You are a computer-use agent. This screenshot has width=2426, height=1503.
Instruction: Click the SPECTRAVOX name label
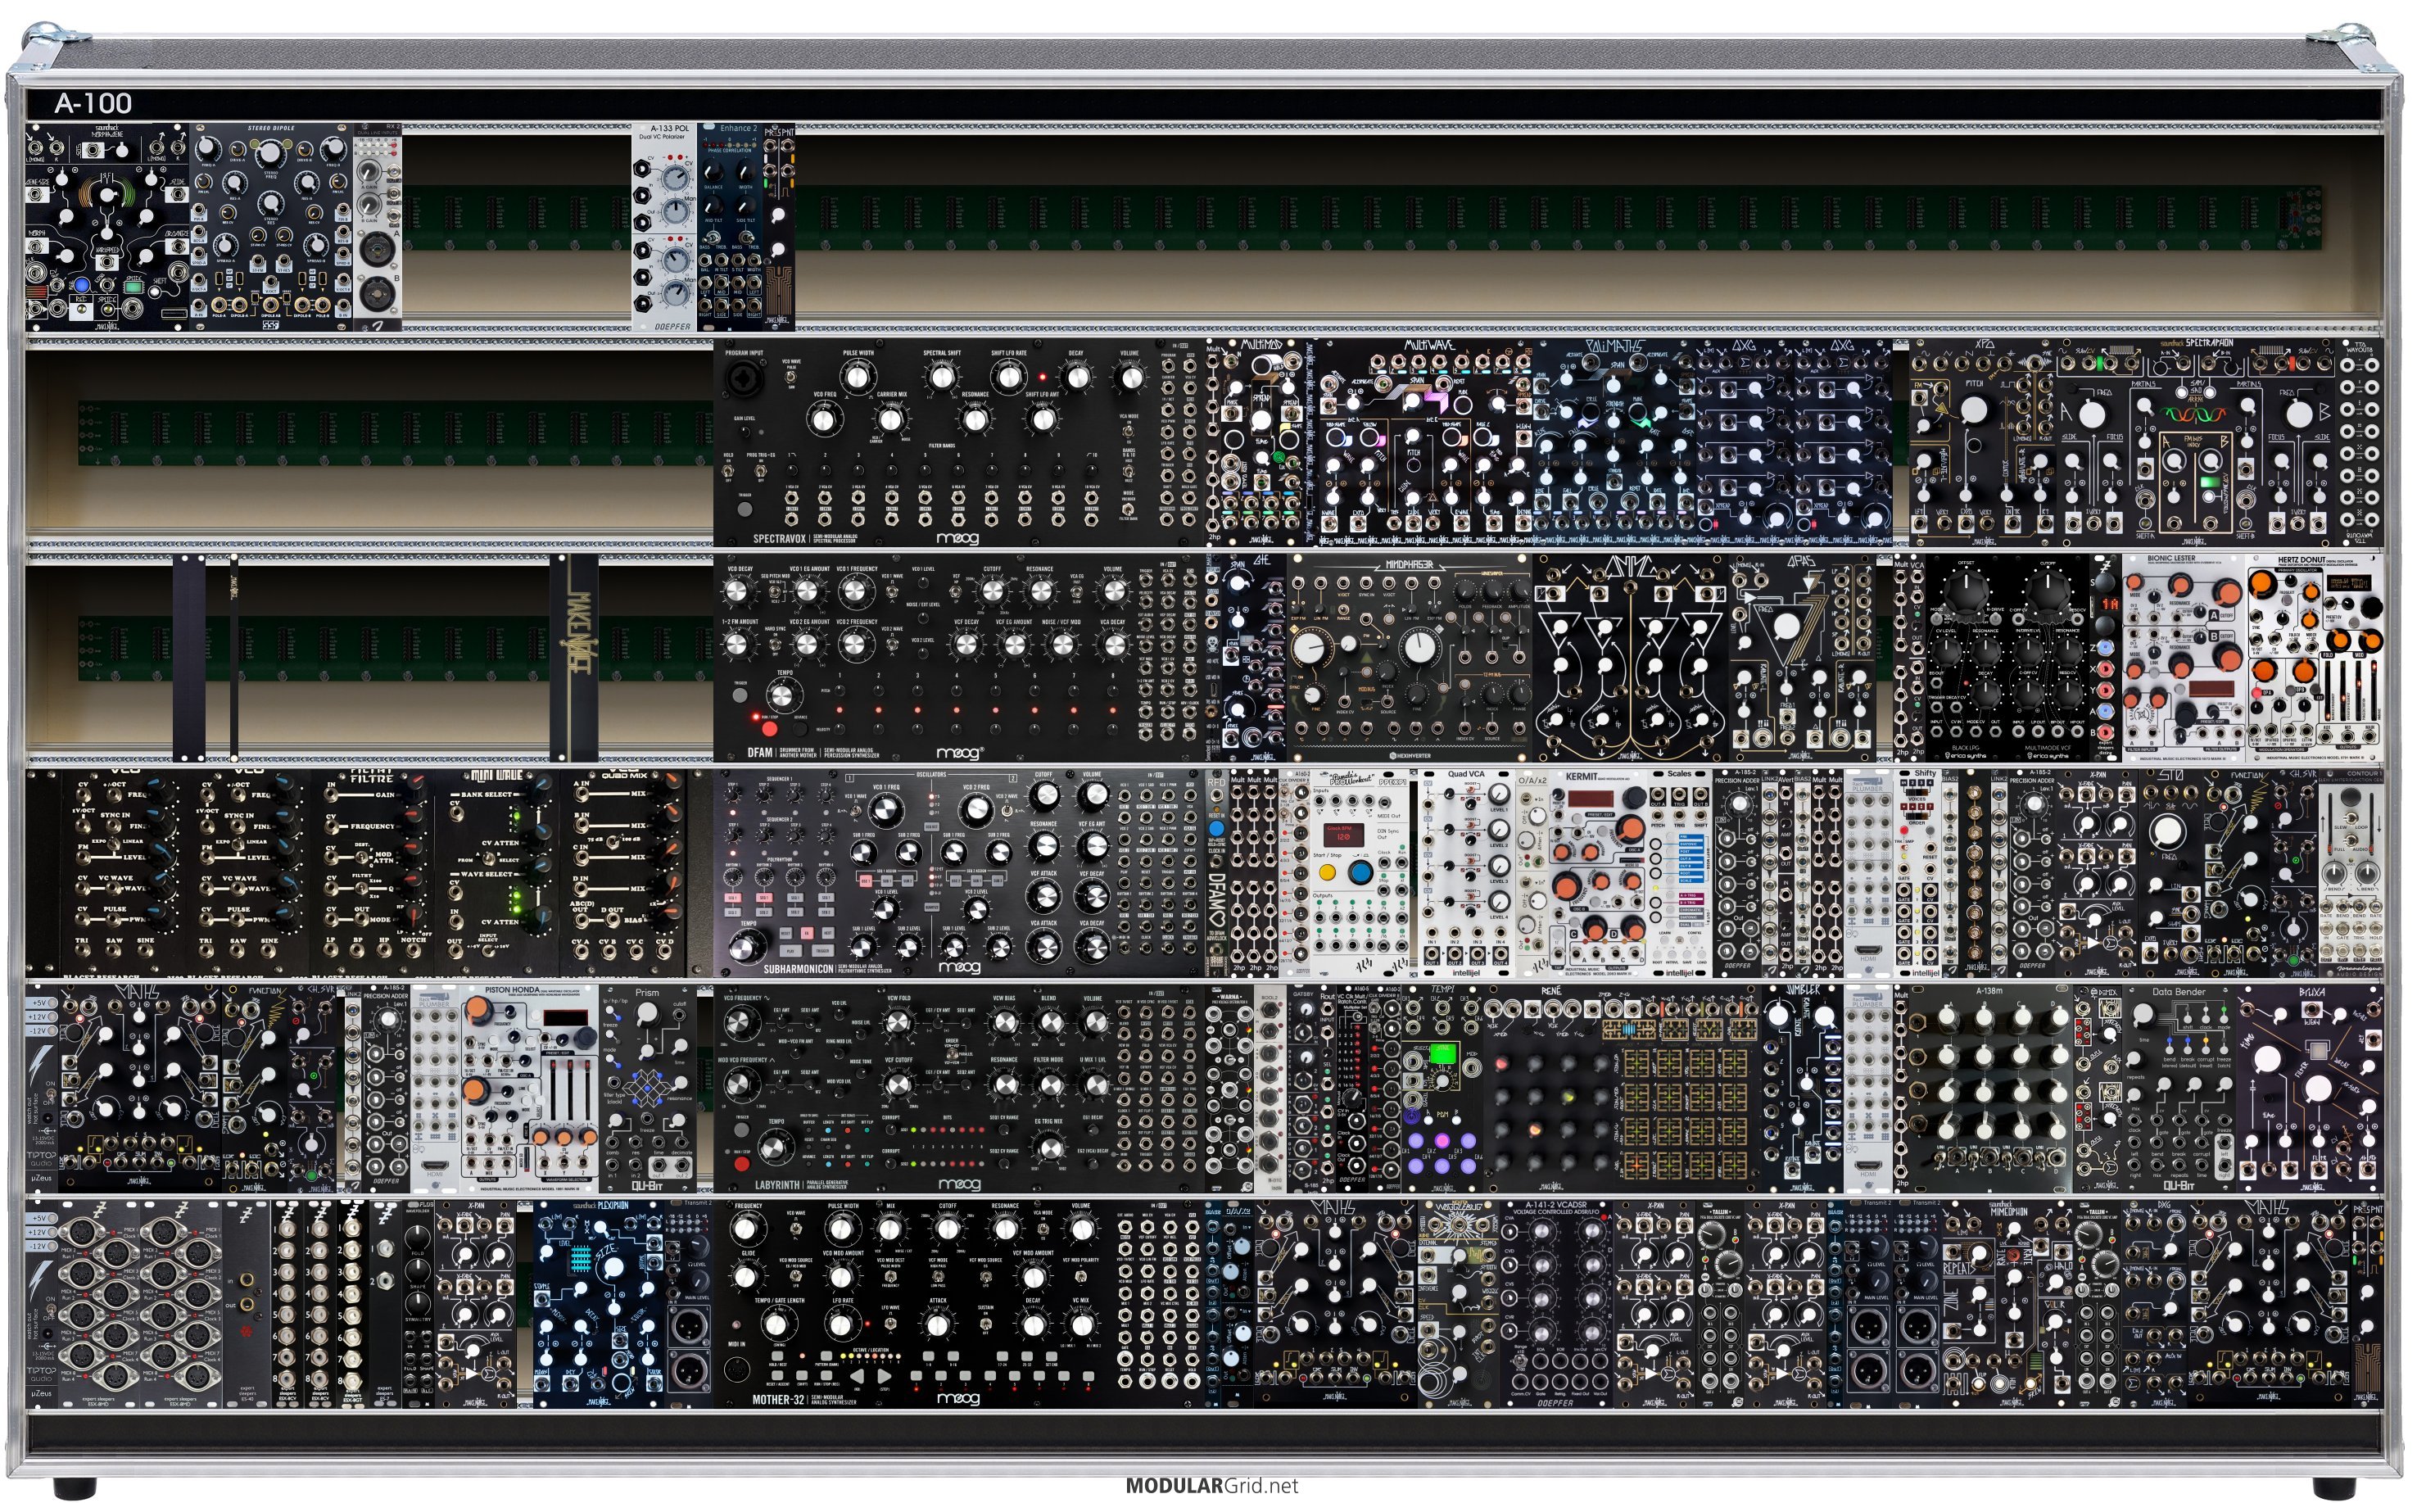click(779, 539)
